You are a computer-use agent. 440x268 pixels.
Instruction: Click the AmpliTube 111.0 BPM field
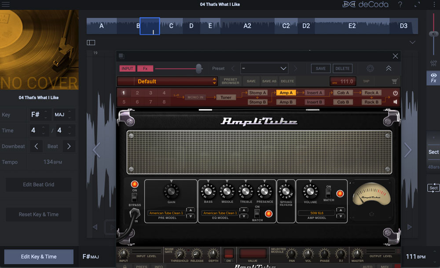point(343,81)
